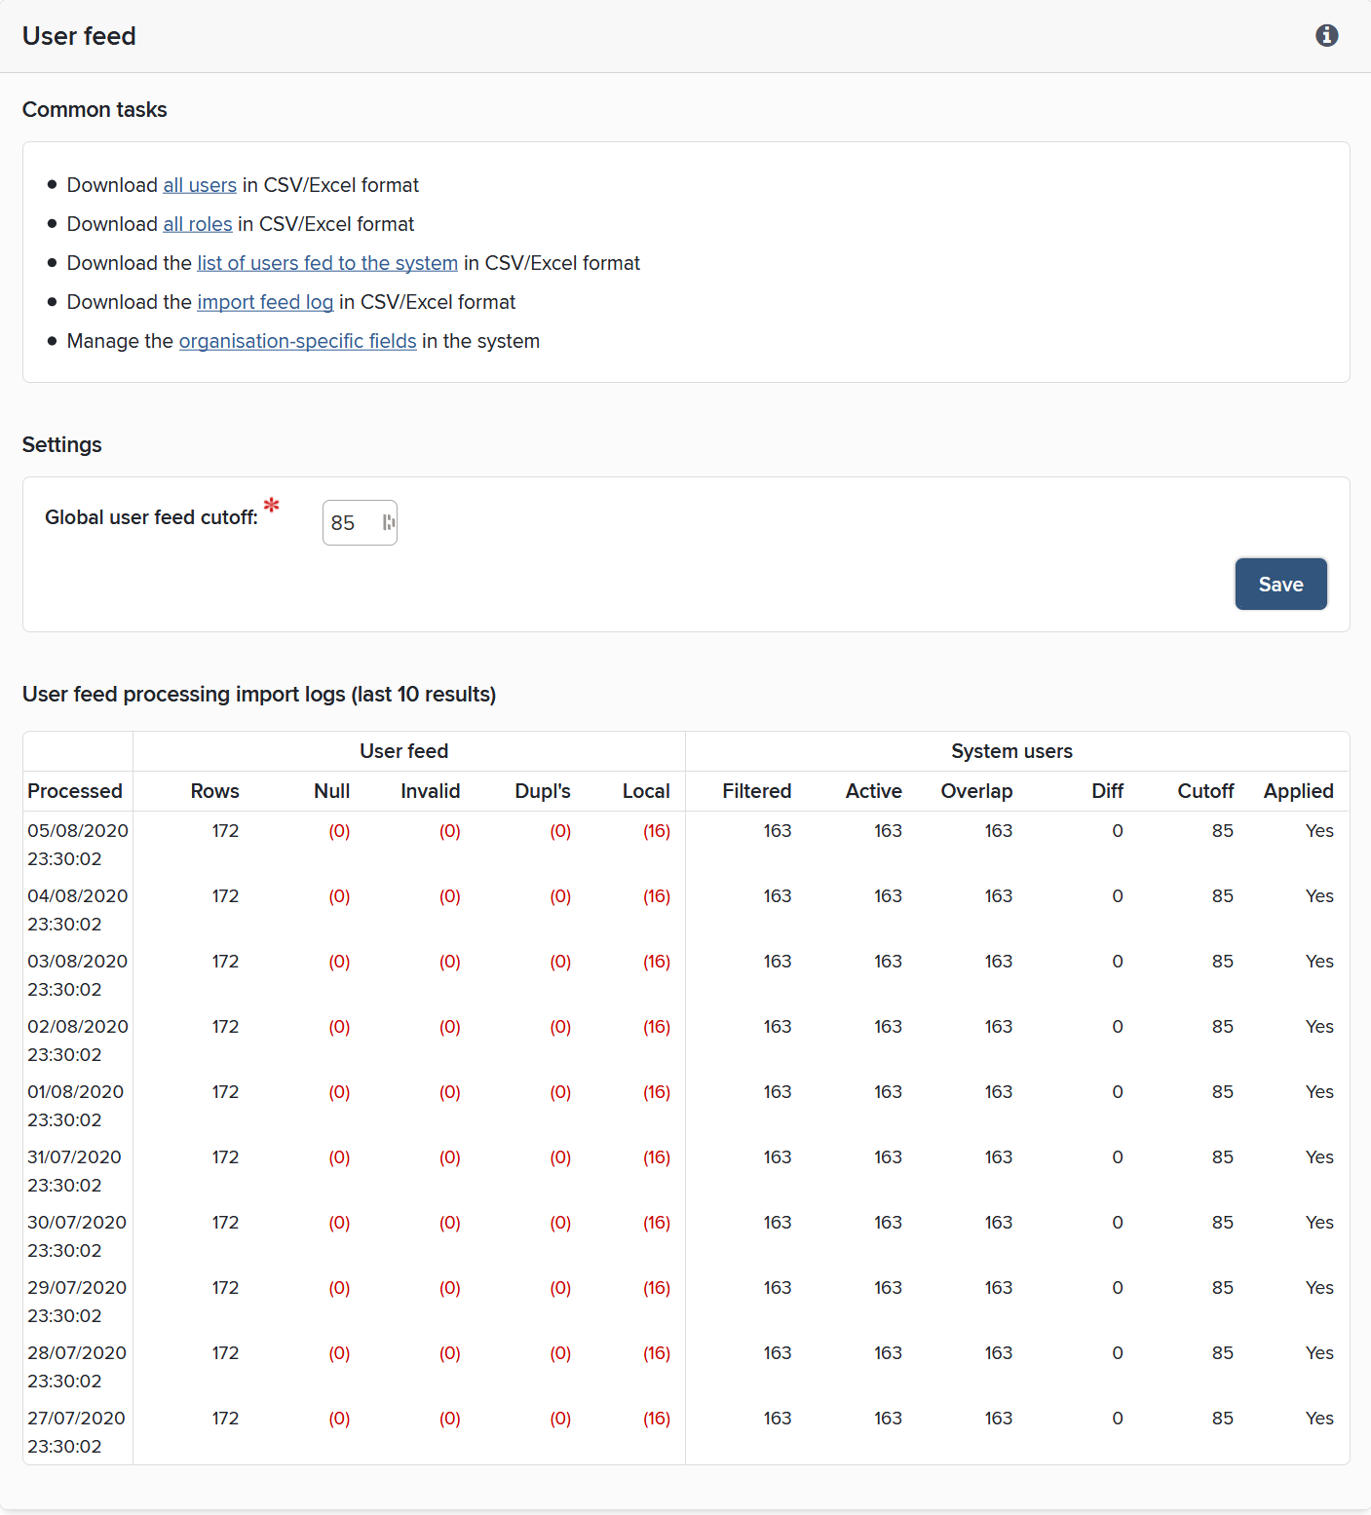Screen dimensions: 1371x1515
Task: Click the Dupl's column header
Action: click(542, 791)
